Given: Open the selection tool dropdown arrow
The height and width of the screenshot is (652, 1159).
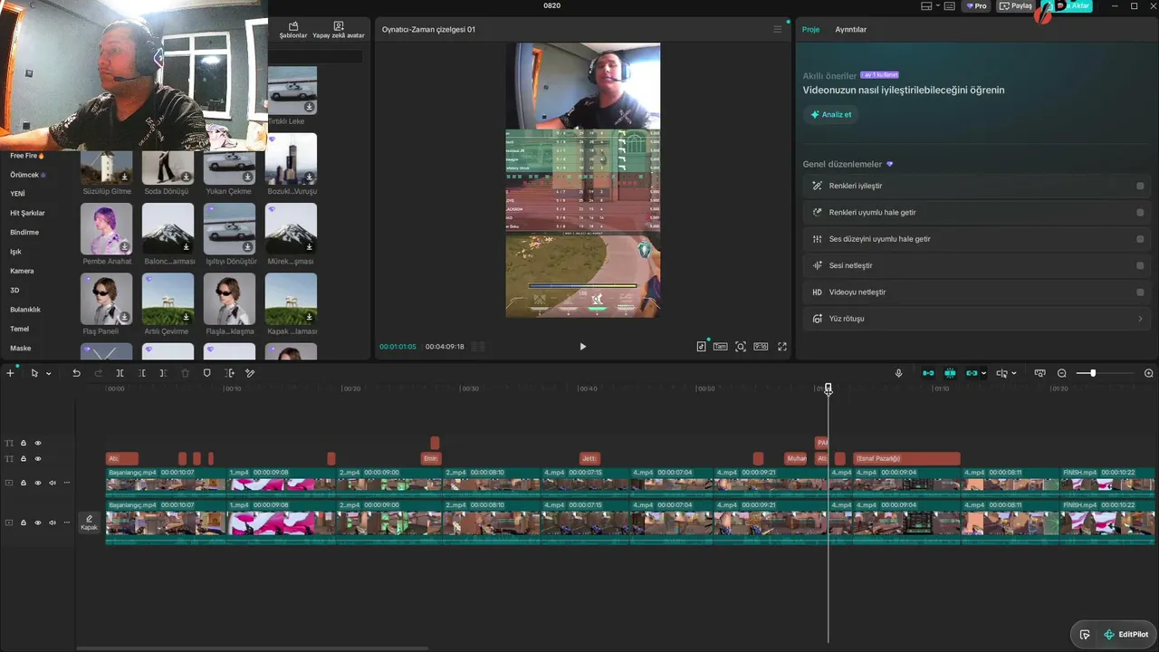Looking at the screenshot, I should coord(48,373).
